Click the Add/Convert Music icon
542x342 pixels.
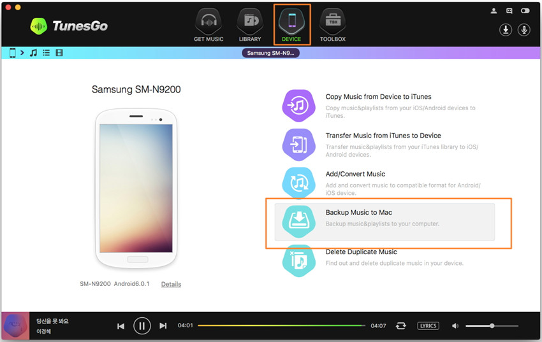(298, 183)
